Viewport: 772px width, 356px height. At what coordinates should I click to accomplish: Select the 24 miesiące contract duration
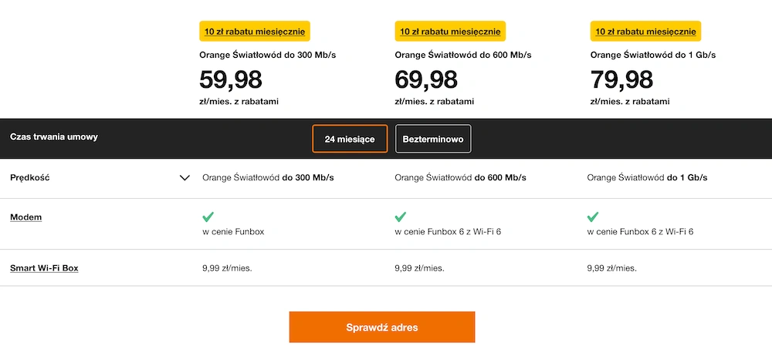tap(350, 139)
